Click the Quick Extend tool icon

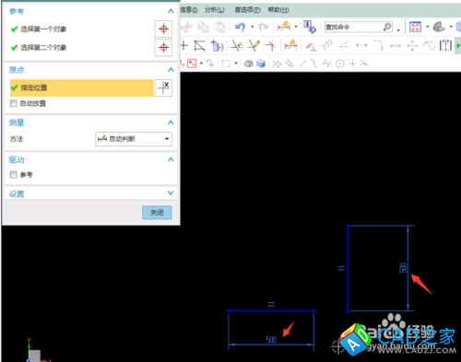coord(254,46)
